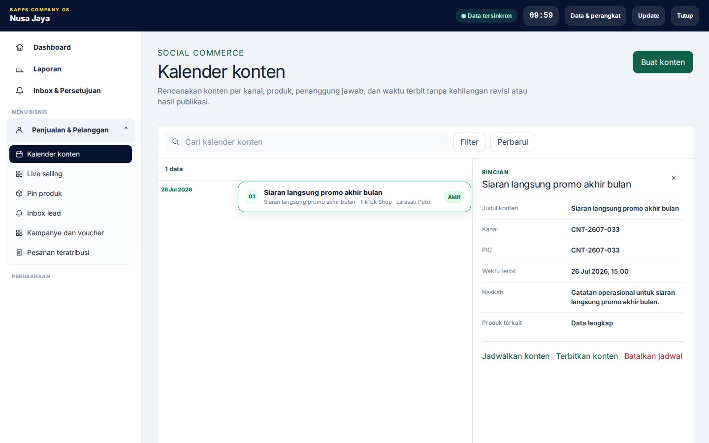
Task: Click the search magnifier icon
Action: point(175,142)
